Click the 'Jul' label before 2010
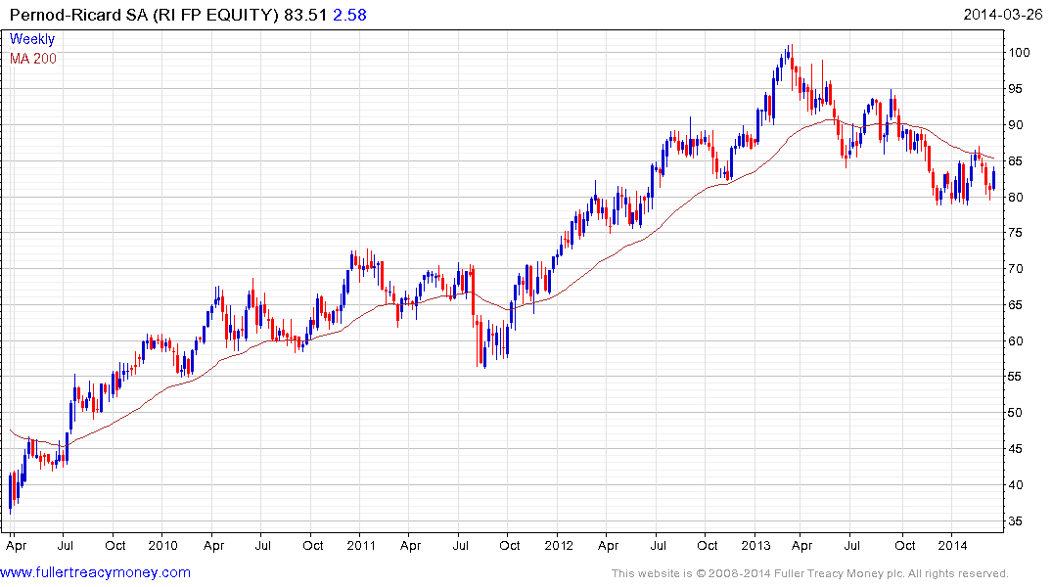Image resolution: width=1052 pixels, height=587 pixels. coord(66,545)
